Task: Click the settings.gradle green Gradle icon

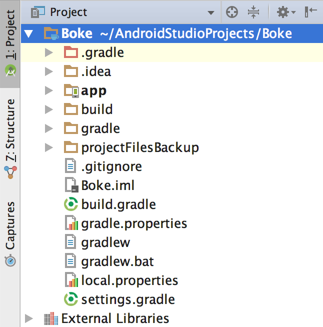Action: tap(71, 299)
